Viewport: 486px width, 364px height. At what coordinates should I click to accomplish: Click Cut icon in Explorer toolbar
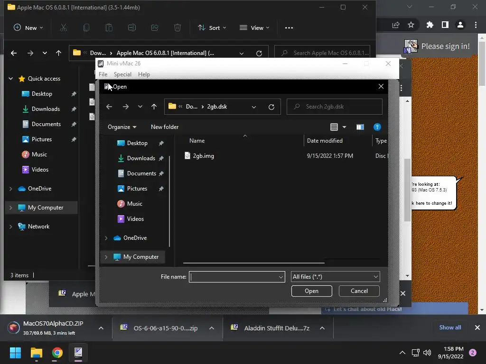click(x=63, y=28)
